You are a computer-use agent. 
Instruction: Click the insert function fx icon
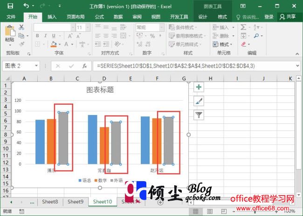[x=84, y=66]
